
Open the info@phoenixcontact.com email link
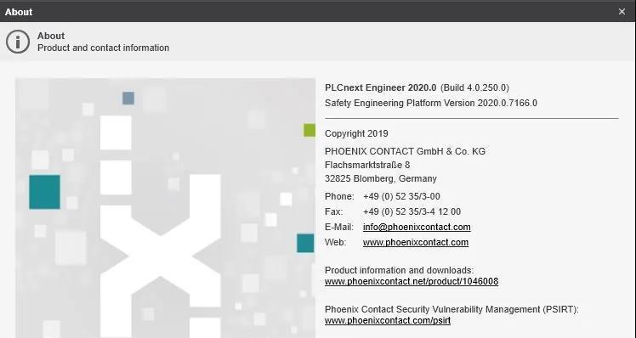point(417,227)
